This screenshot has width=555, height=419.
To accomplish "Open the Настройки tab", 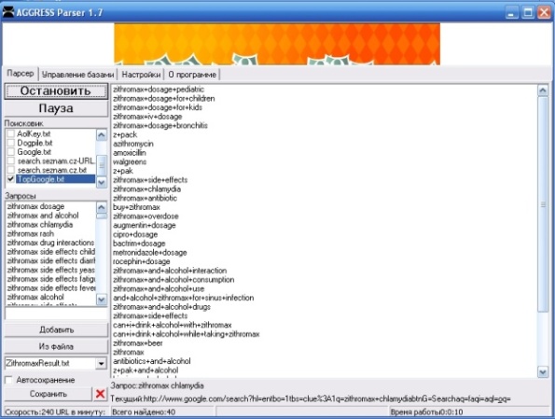I will (x=141, y=75).
